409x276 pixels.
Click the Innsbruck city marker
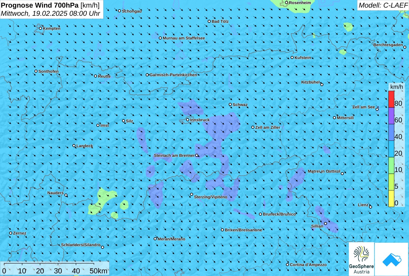(x=188, y=120)
